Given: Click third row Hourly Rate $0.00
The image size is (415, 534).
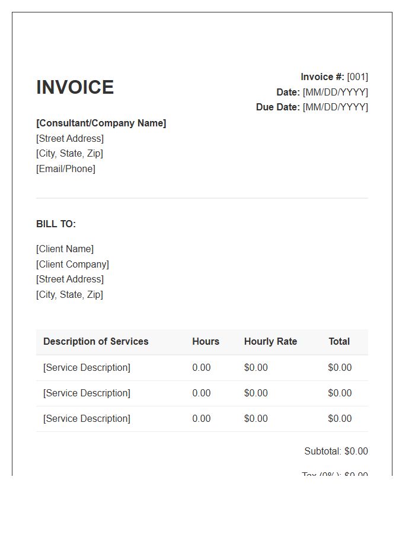Looking at the screenshot, I should [x=256, y=419].
